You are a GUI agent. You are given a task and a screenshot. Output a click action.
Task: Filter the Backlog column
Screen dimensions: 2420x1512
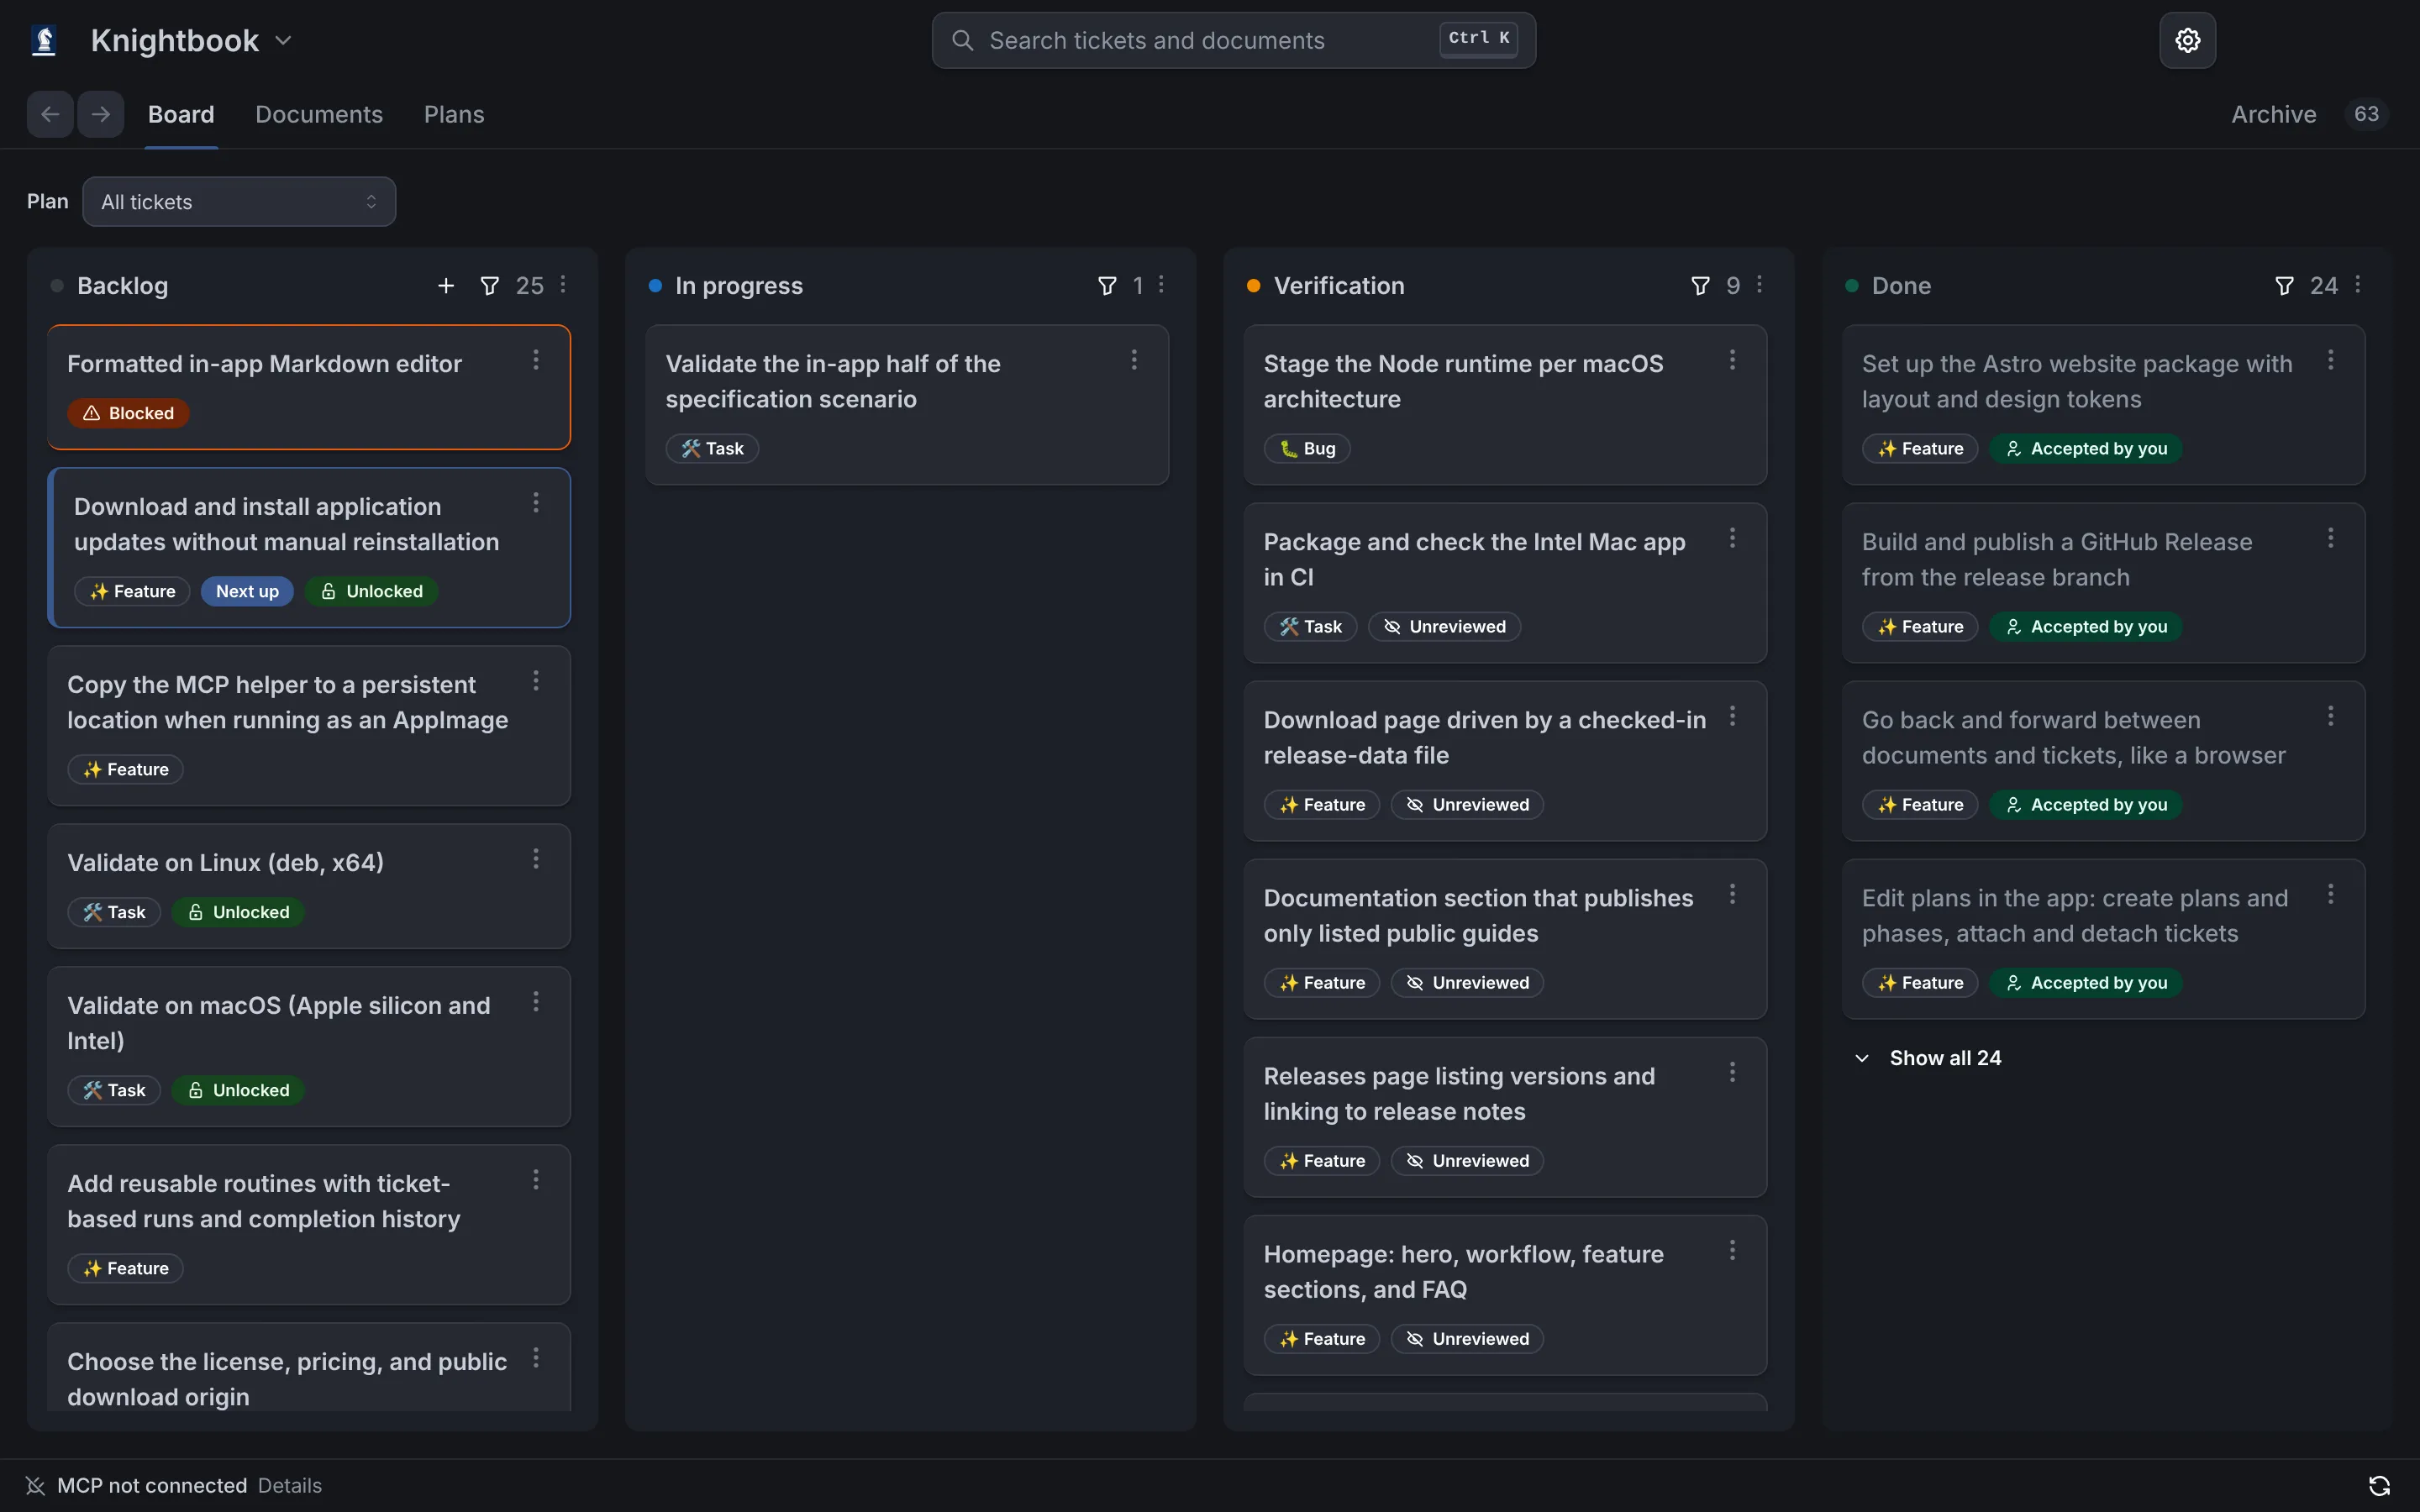click(489, 286)
